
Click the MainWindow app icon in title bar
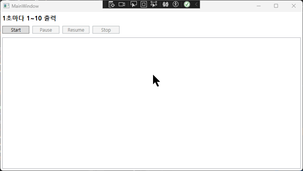click(x=7, y=6)
